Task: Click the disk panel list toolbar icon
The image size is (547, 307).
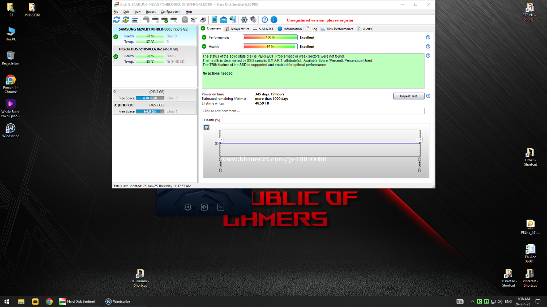Action: pos(135,20)
